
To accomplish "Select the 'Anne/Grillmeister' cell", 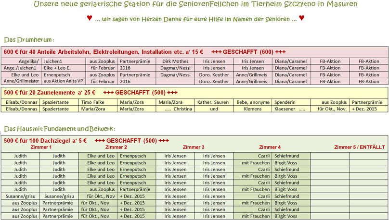I will tap(21, 81).
